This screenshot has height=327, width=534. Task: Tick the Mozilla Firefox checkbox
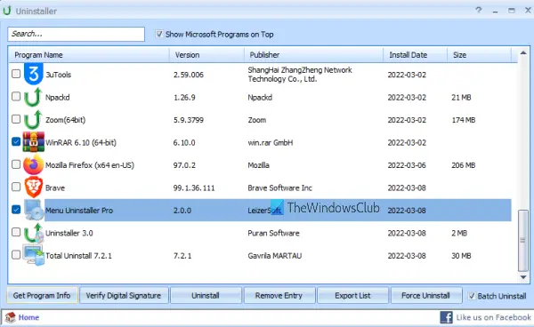tap(16, 164)
